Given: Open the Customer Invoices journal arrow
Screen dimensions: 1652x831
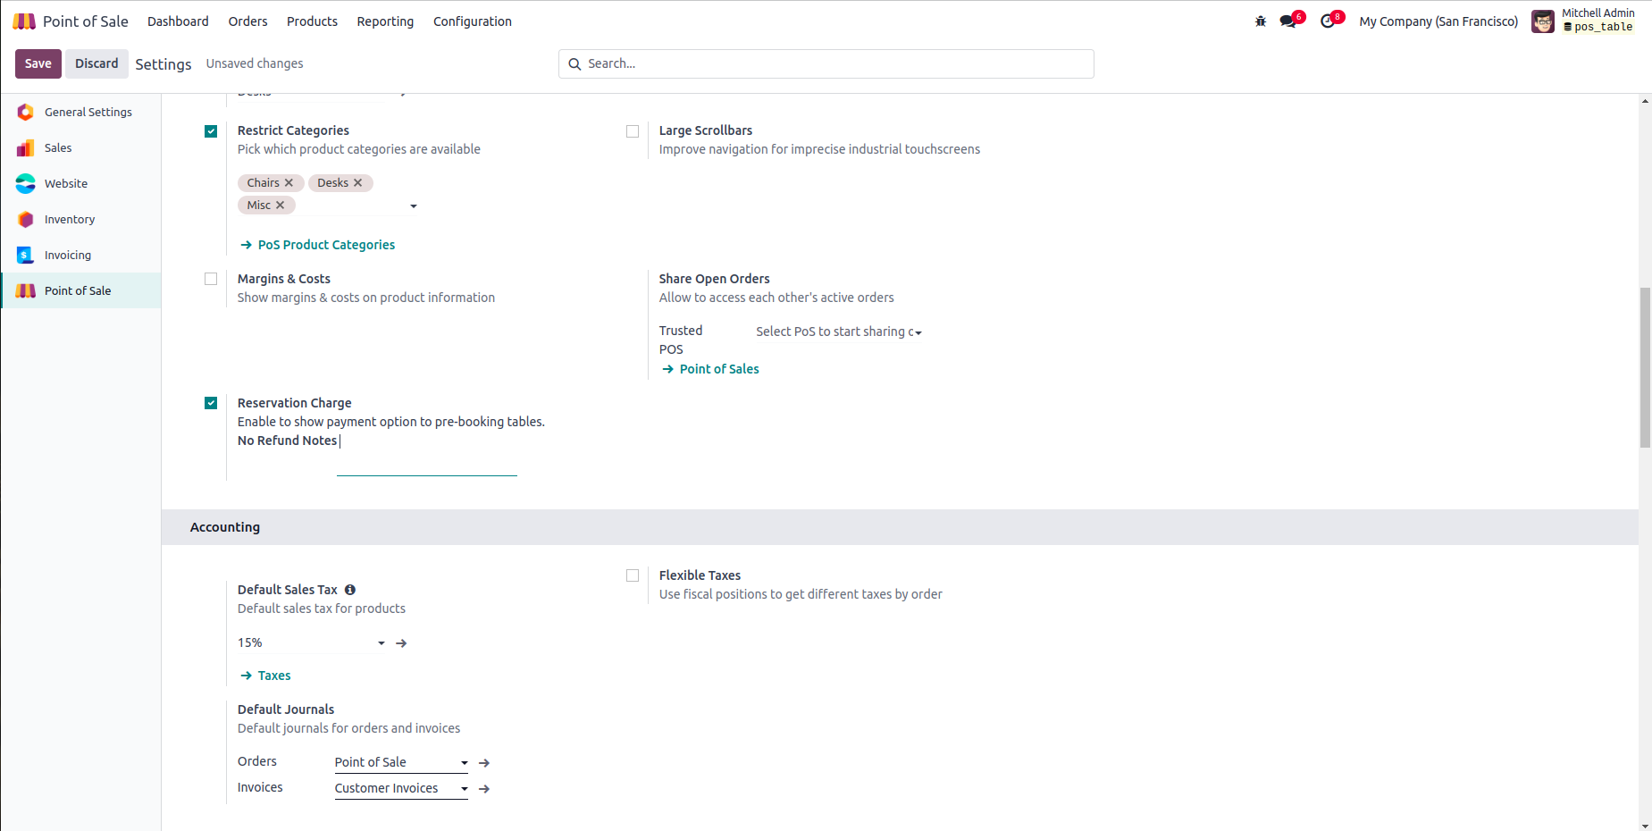Looking at the screenshot, I should tap(484, 789).
